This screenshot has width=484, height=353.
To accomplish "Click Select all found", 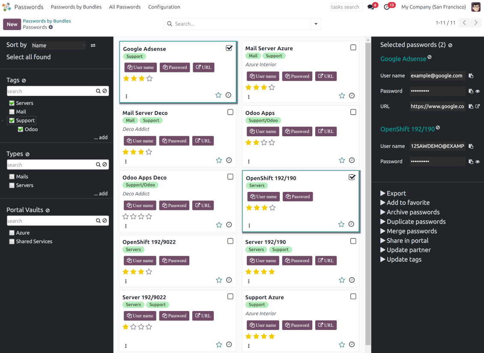I will [x=28, y=57].
